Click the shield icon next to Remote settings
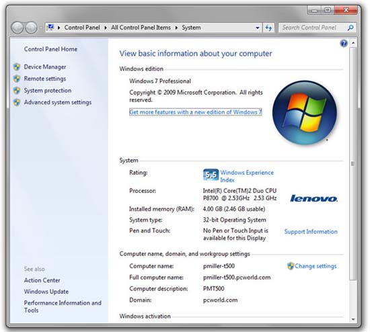 tap(17, 79)
